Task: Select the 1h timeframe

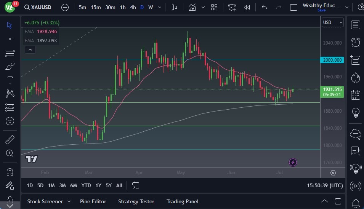Action: 123,7
